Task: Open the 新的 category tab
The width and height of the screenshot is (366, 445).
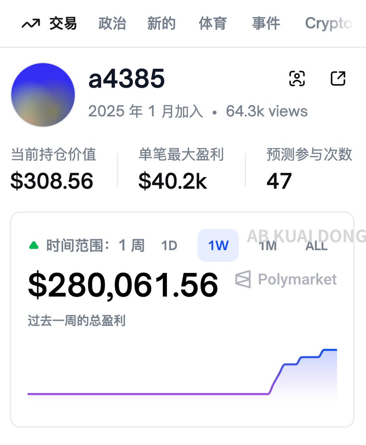Action: (161, 24)
